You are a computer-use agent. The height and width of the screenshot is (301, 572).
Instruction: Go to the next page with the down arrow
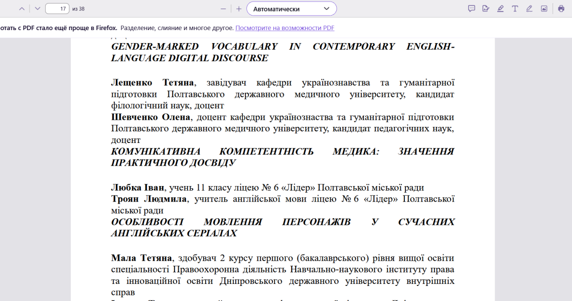pyautogui.click(x=37, y=9)
